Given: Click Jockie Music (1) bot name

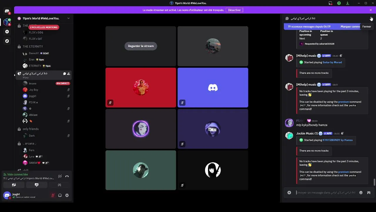Looking at the screenshot, I should (x=307, y=133).
